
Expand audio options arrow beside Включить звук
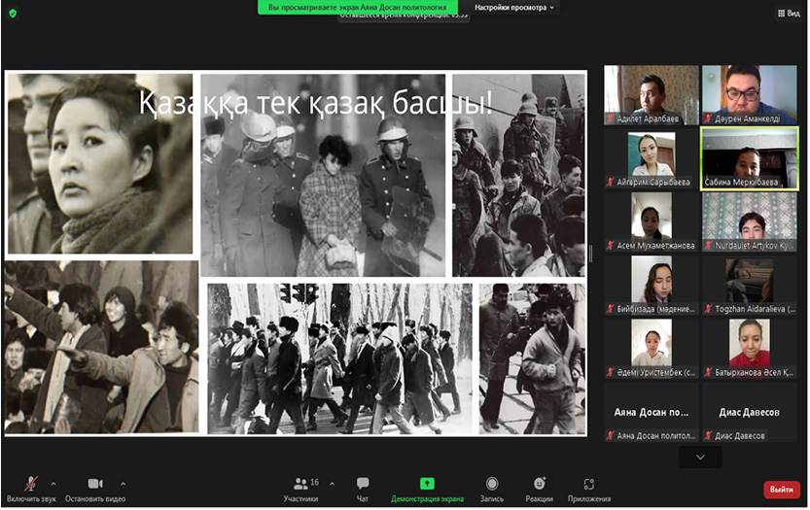pos(53,483)
